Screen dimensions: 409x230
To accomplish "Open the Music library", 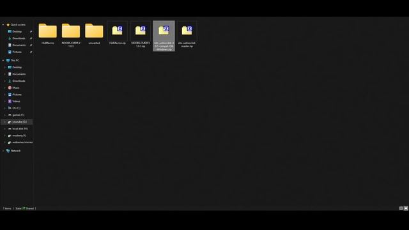I will click(14, 88).
